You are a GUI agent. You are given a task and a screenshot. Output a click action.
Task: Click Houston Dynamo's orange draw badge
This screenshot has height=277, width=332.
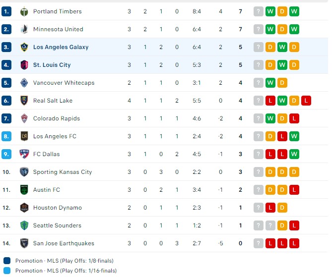tap(282, 208)
